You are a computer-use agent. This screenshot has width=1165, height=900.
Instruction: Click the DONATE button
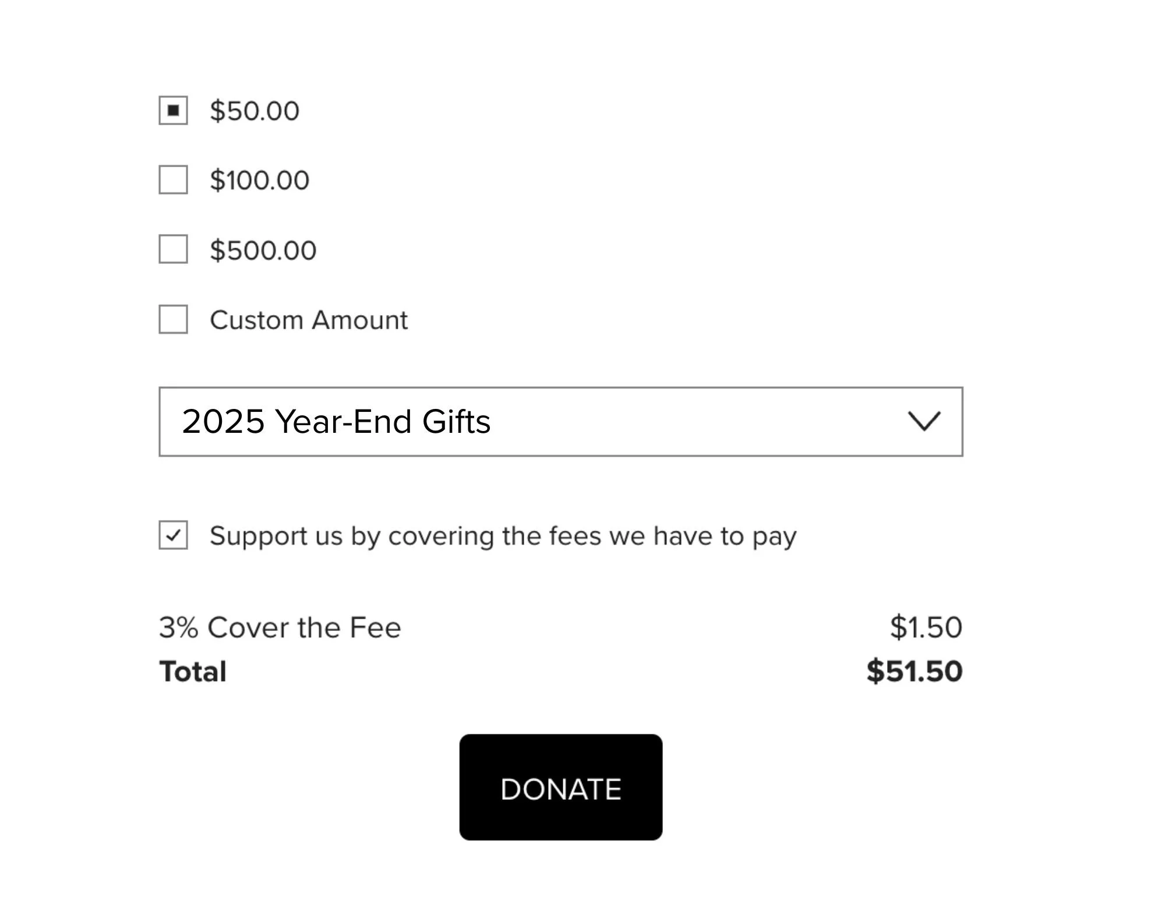coord(560,787)
